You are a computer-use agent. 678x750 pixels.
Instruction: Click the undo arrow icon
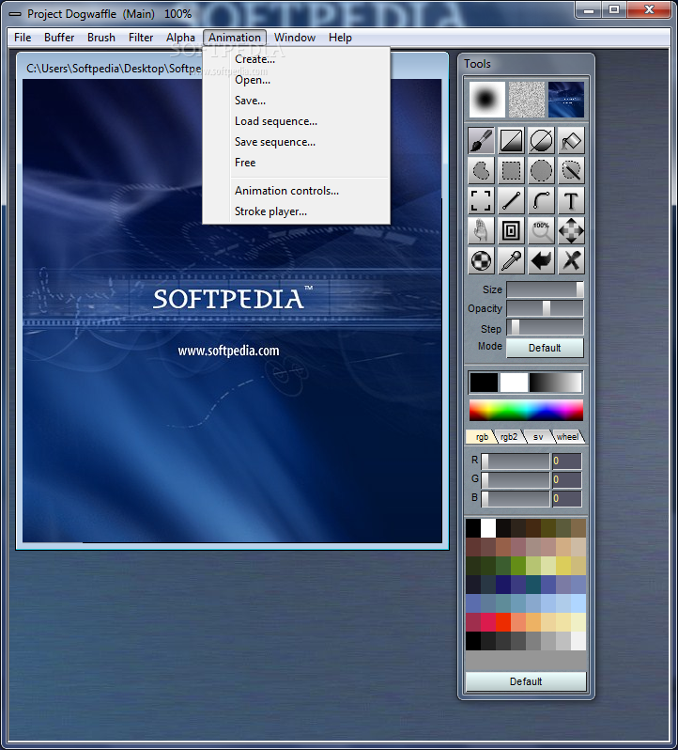[541, 261]
